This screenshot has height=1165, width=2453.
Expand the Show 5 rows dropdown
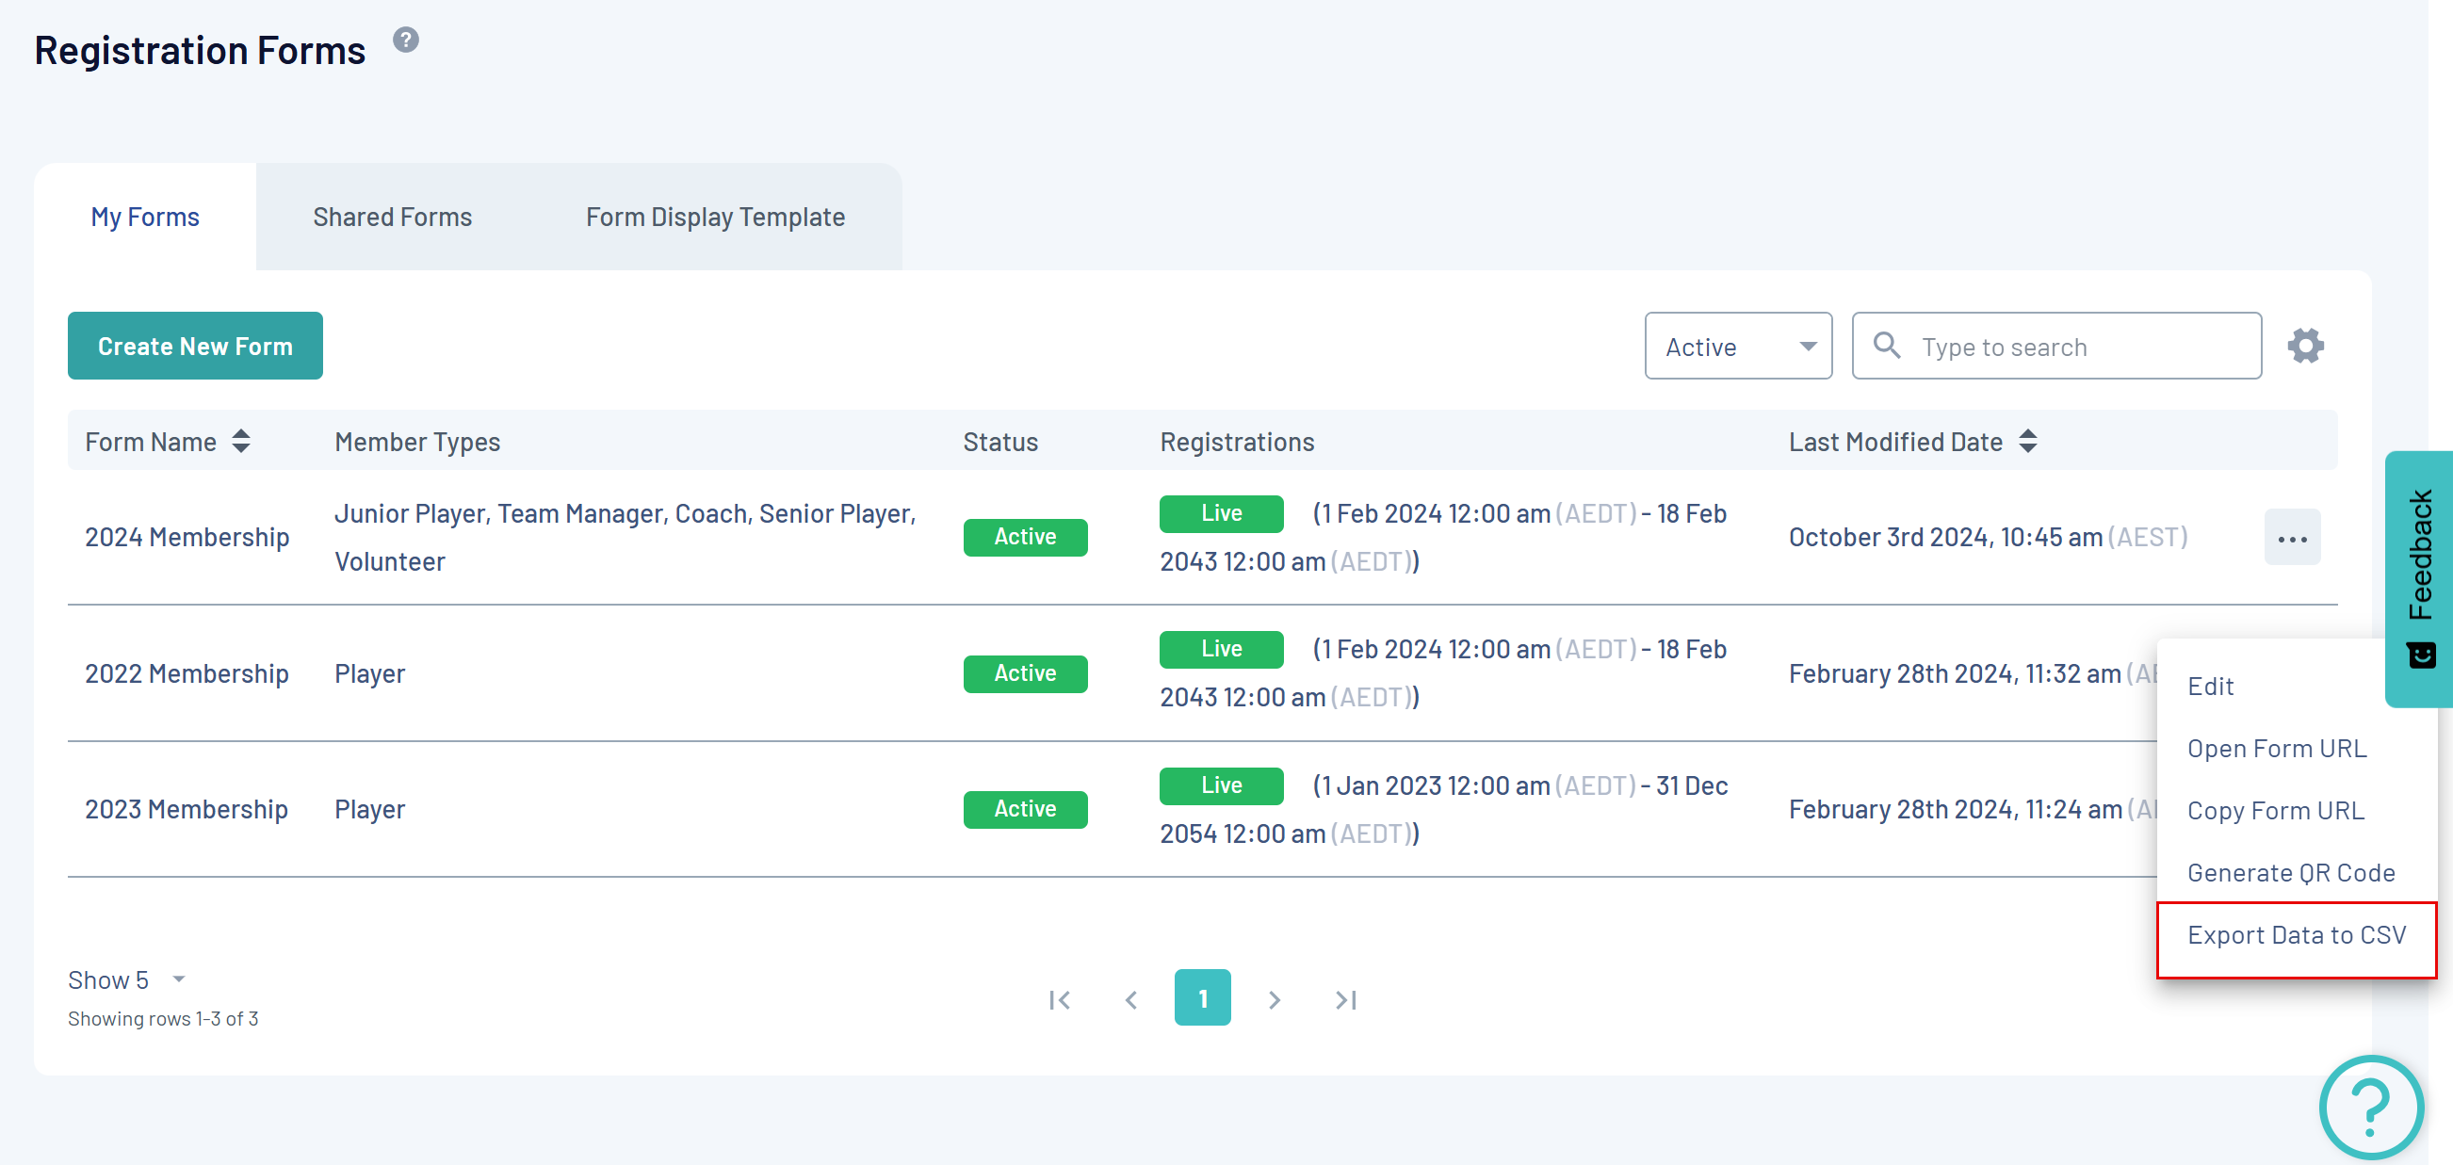pos(126,979)
